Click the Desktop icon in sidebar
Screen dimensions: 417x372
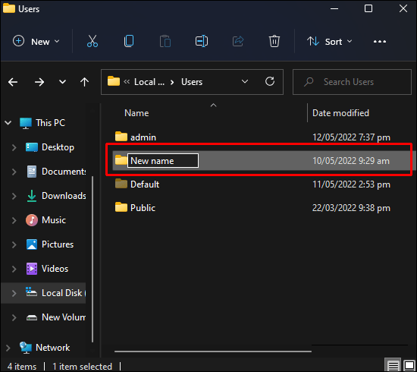(32, 147)
